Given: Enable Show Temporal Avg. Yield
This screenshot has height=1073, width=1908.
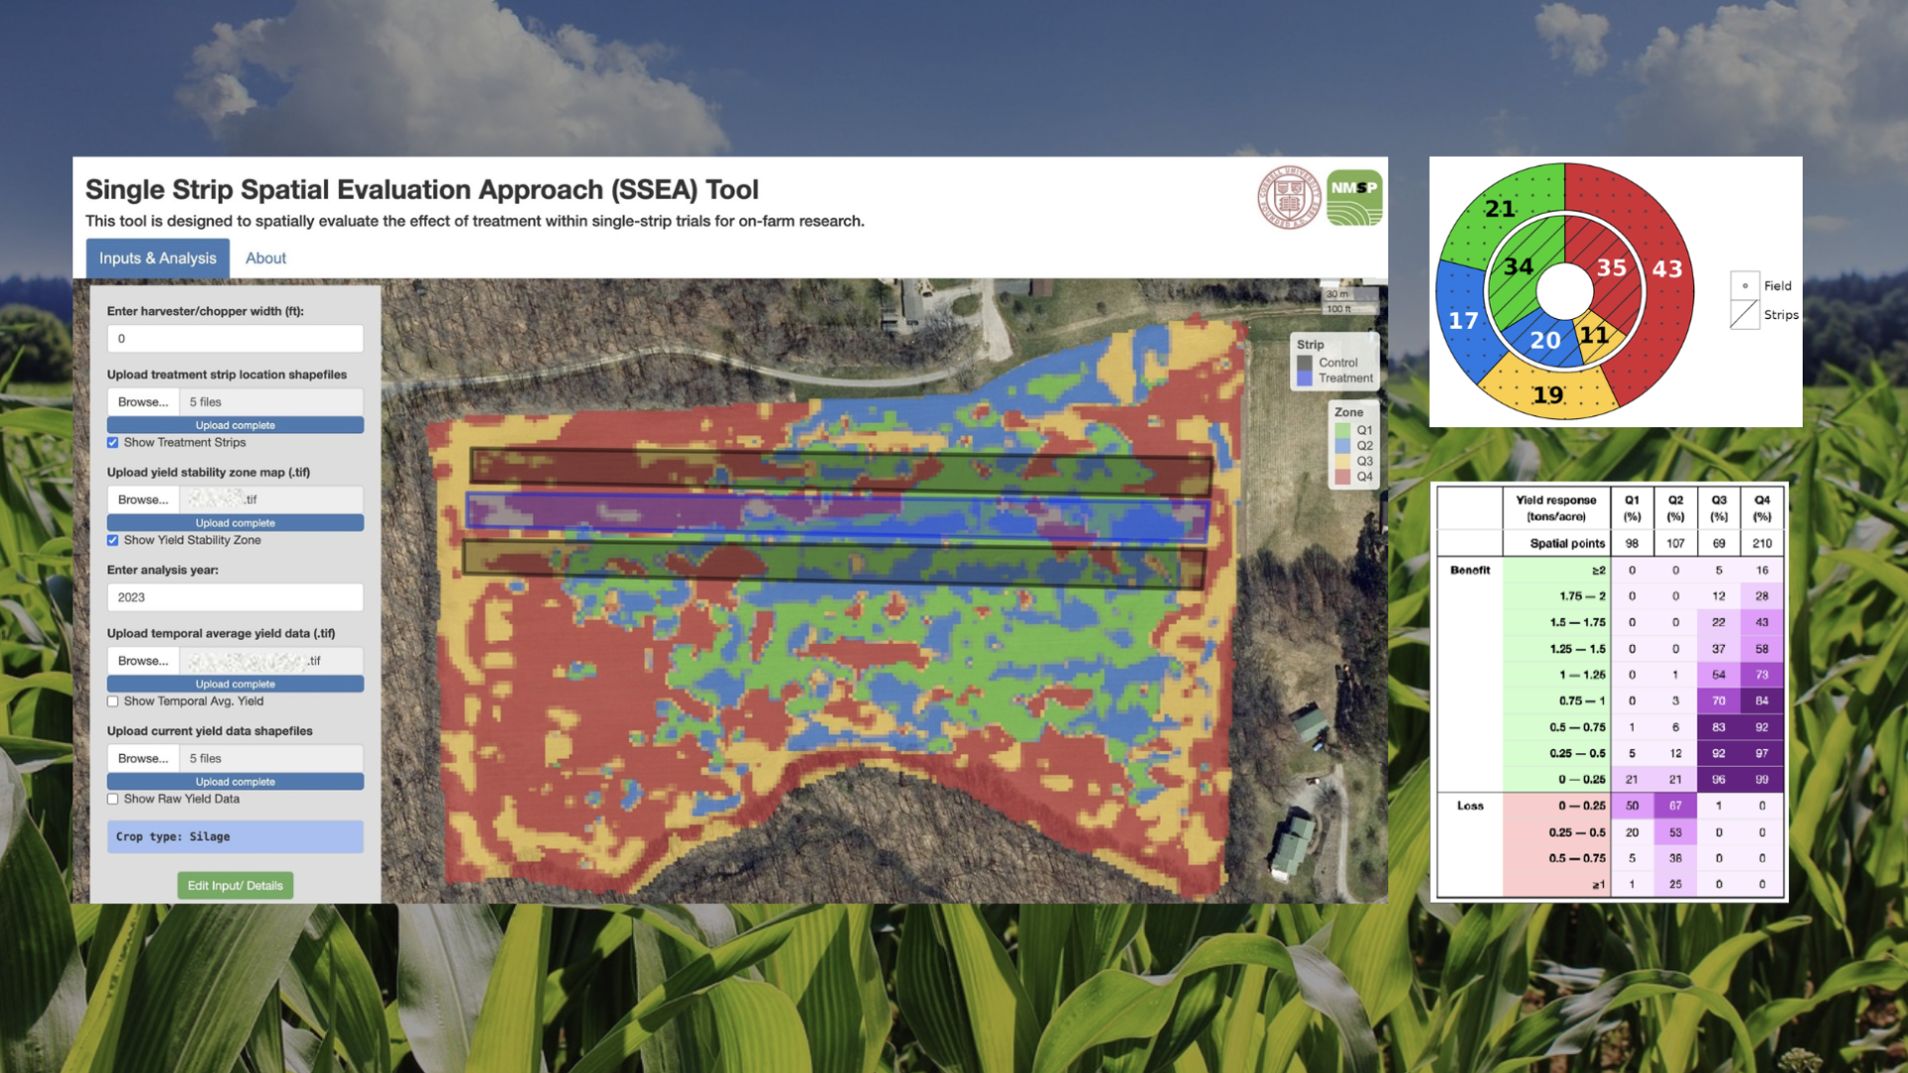Looking at the screenshot, I should (x=112, y=700).
